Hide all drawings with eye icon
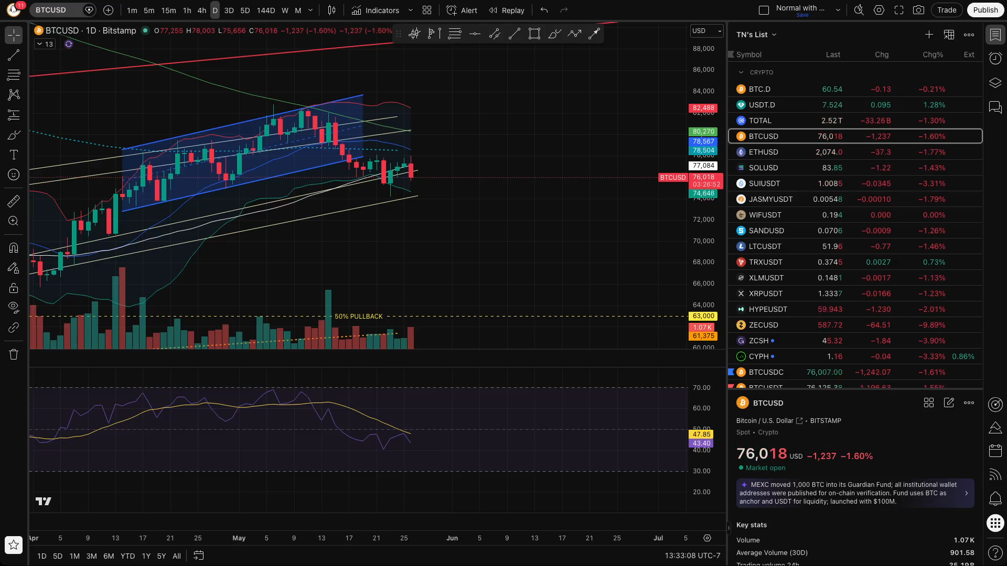The width and height of the screenshot is (1007, 566). coord(14,308)
